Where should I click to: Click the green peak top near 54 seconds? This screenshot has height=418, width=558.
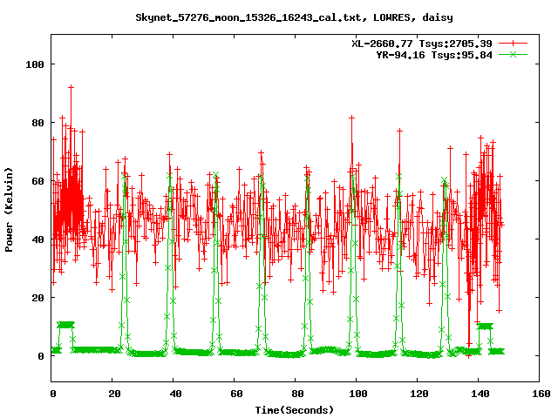point(215,174)
